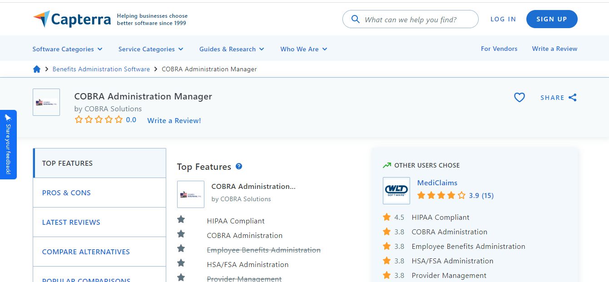Screen dimensions: 609x282
Task: Expand Software Categories dropdown
Action: click(68, 49)
